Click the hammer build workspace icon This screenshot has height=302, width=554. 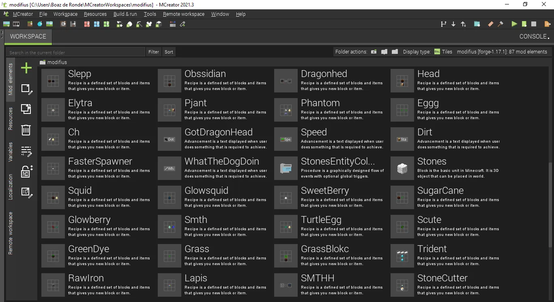pyautogui.click(x=500, y=24)
